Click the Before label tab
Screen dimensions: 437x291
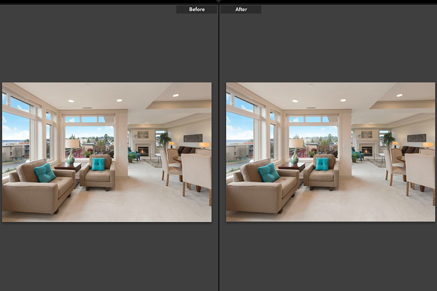click(x=197, y=10)
